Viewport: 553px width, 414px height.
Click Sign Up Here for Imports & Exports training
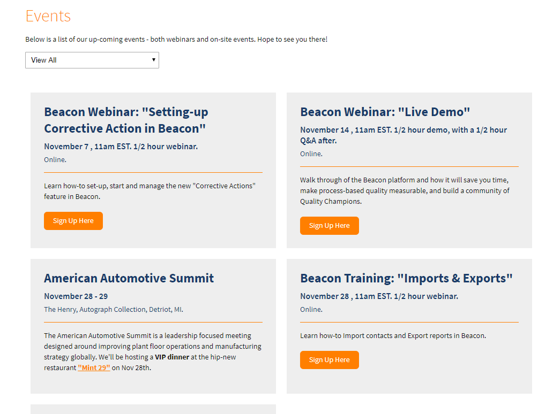[x=330, y=360]
